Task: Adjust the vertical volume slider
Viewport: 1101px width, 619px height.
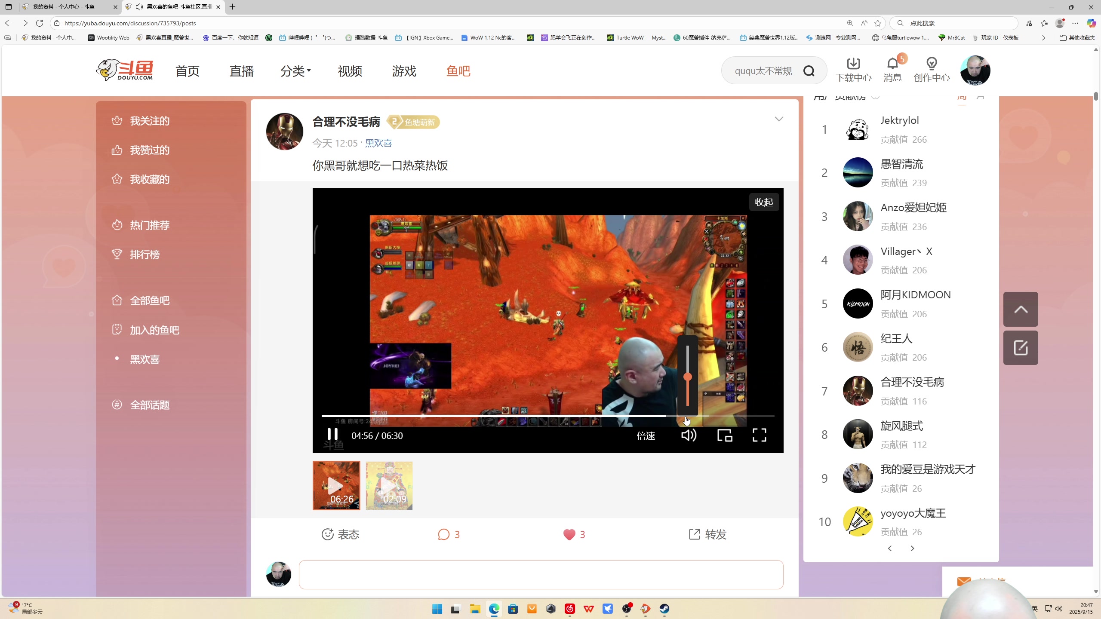Action: [688, 377]
